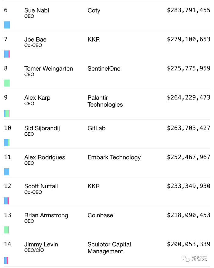The width and height of the screenshot is (214, 268).
Task: Click the name Sue Nabi
Action: (x=37, y=10)
